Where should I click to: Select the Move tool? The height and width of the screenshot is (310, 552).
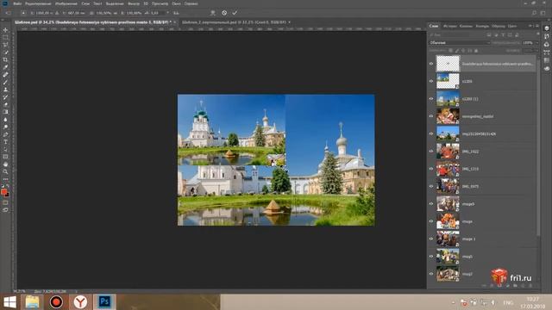pyautogui.click(x=5, y=30)
